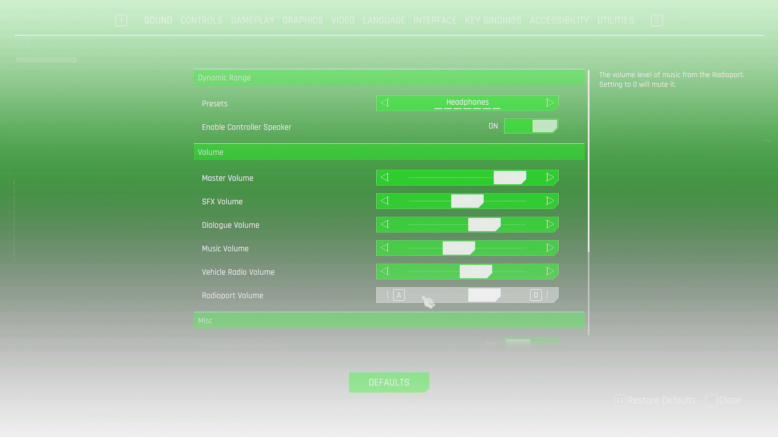Toggle the Mute Detection Sounds switch
This screenshot has width=778, height=437.
click(531, 344)
